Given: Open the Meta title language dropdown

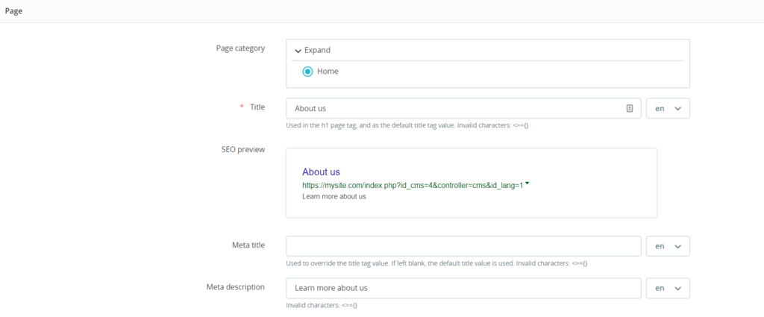Looking at the screenshot, I should tap(668, 246).
